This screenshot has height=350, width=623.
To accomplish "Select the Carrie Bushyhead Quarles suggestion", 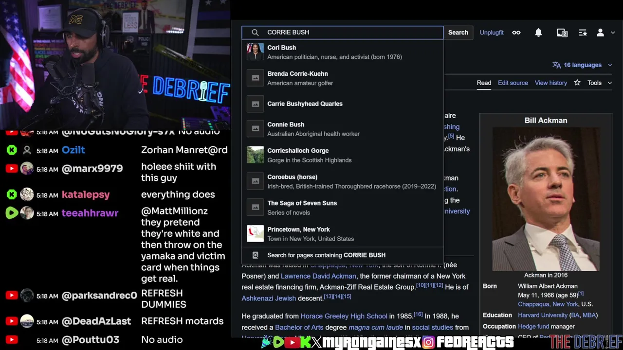I will click(343, 104).
